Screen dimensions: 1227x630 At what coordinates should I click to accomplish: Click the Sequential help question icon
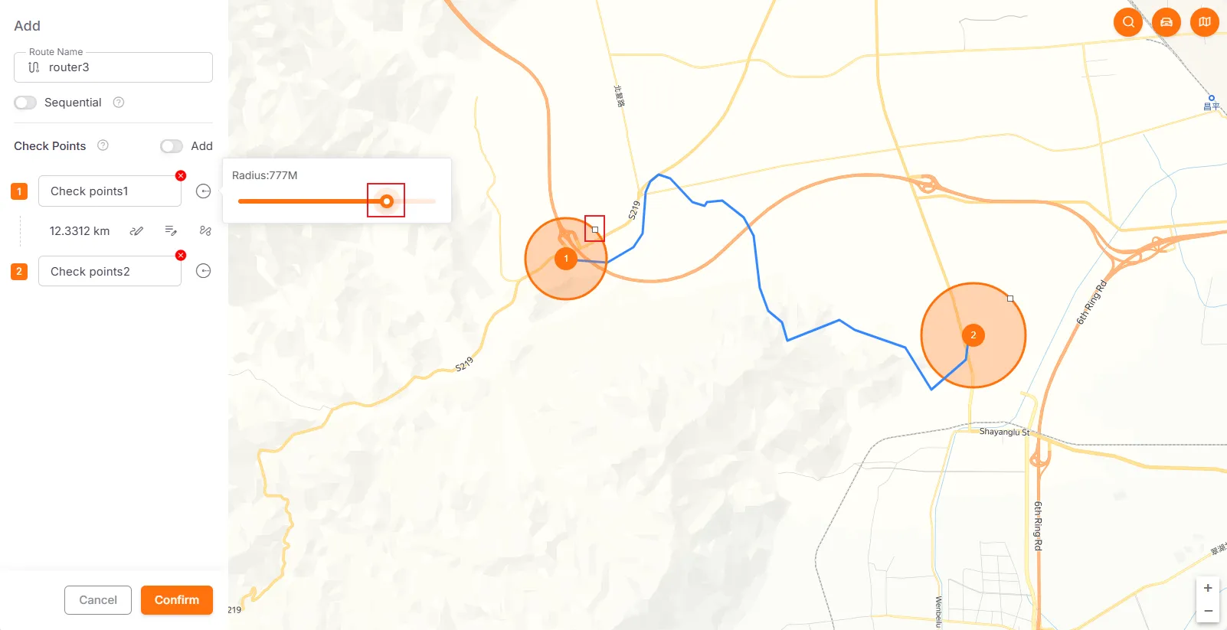pyautogui.click(x=119, y=103)
